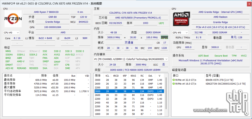This screenshot has width=252, height=119.
Task: Click the AMD X870/B850 chipset field
Action: (x=138, y=18)
